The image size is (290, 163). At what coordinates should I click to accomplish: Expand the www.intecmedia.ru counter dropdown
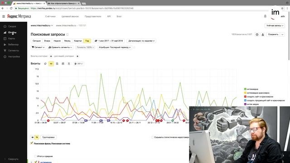tap(42, 25)
